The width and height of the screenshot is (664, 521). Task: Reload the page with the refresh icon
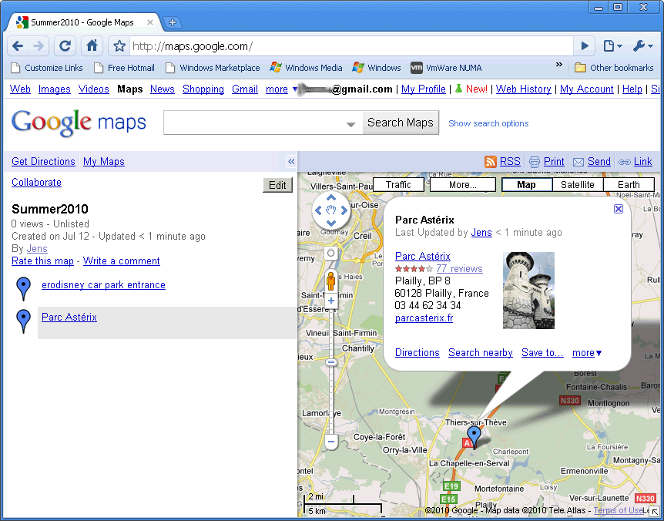coord(65,45)
